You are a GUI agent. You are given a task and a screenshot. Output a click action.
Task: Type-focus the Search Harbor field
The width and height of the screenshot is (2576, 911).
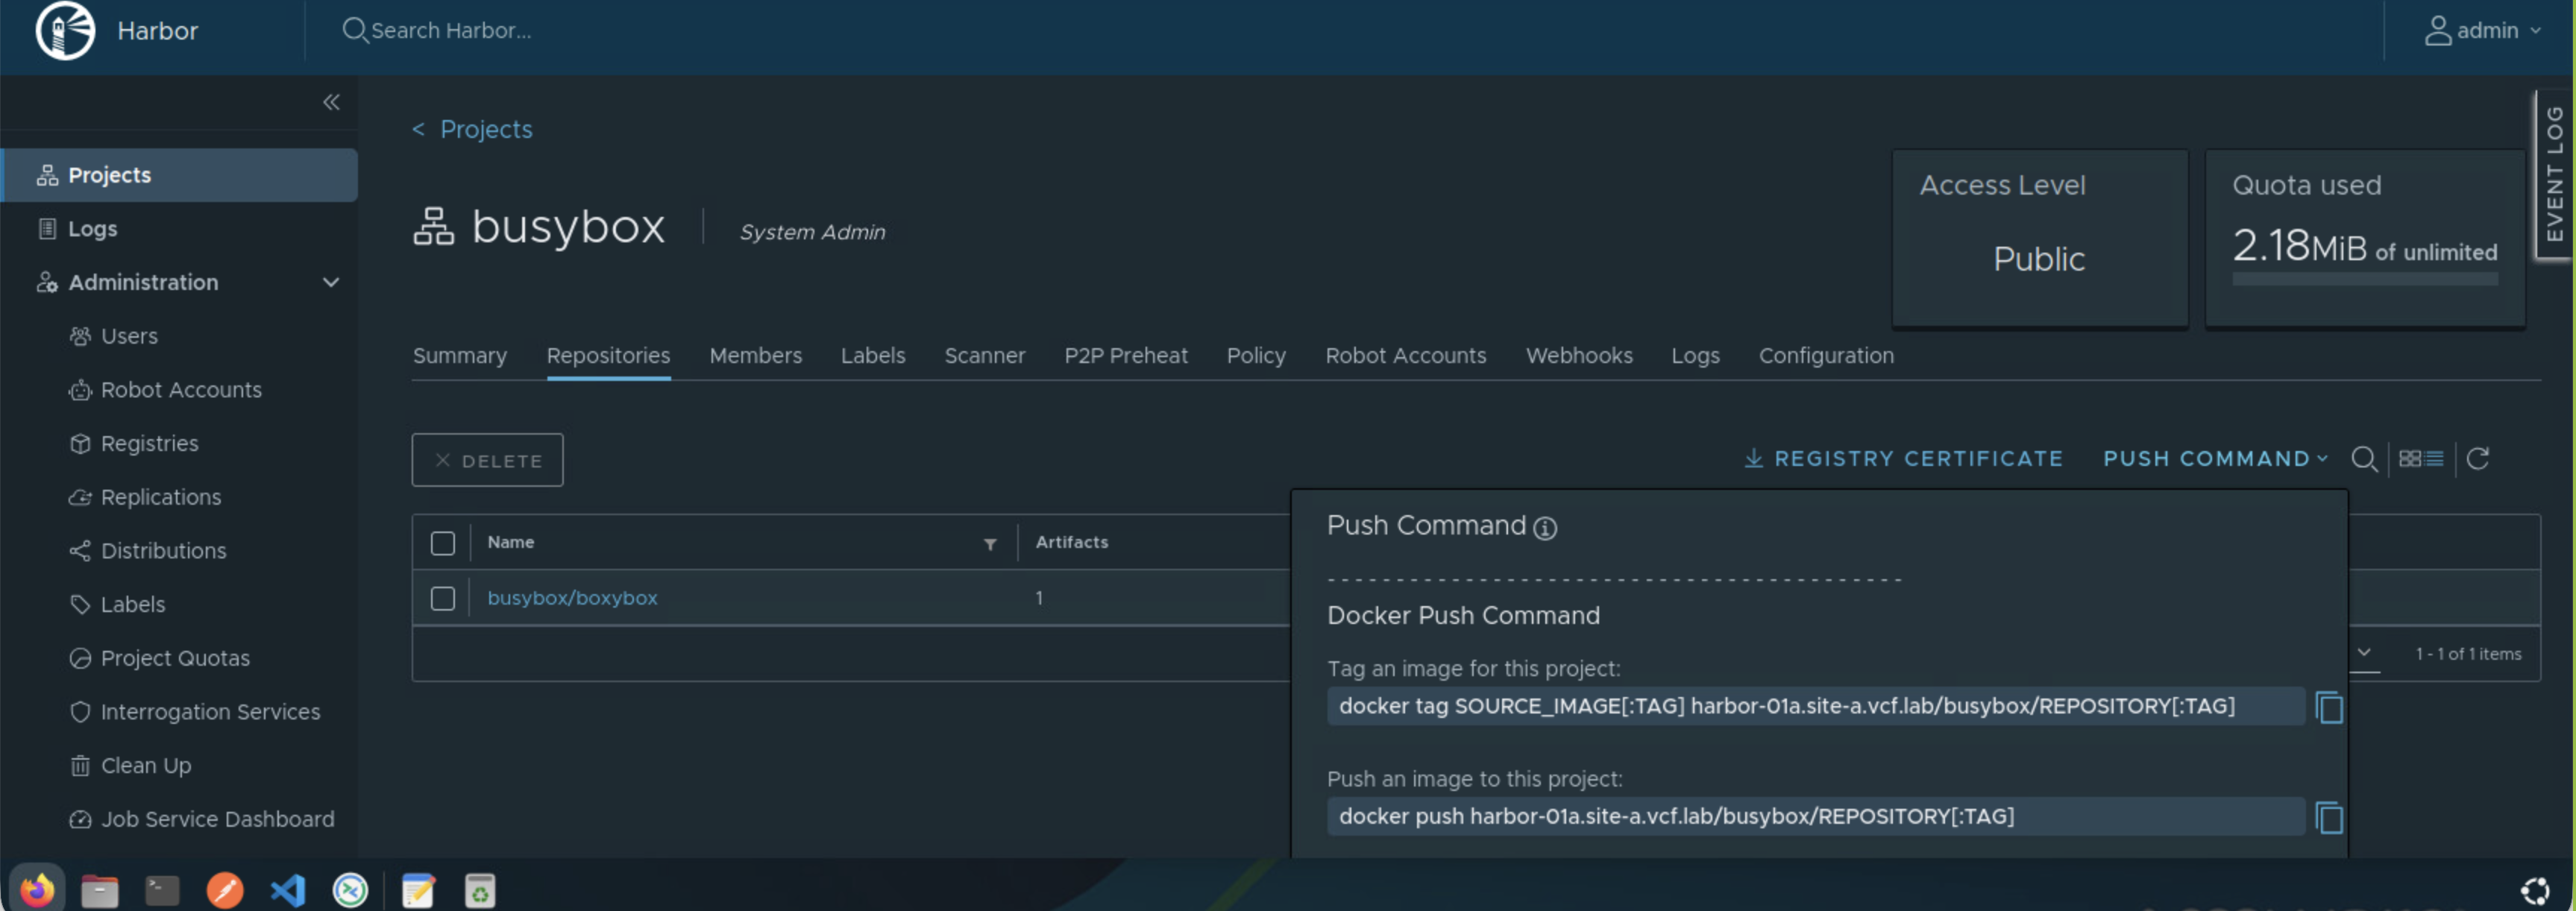tap(450, 30)
